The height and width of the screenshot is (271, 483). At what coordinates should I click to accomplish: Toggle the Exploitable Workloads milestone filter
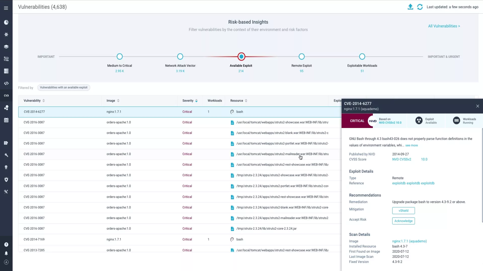362,56
